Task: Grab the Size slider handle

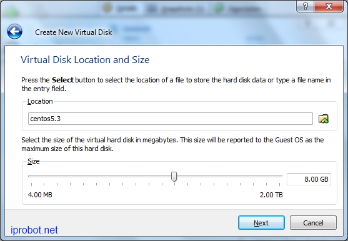Action: pyautogui.click(x=174, y=177)
